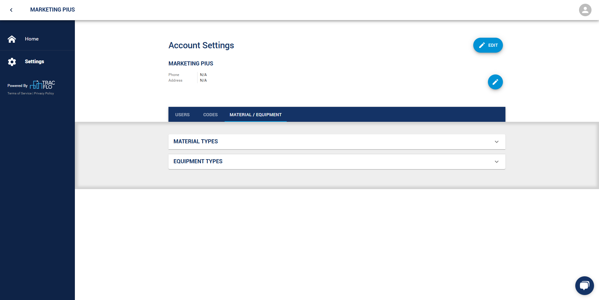Click the Phone label
The image size is (599, 300).
(x=174, y=75)
